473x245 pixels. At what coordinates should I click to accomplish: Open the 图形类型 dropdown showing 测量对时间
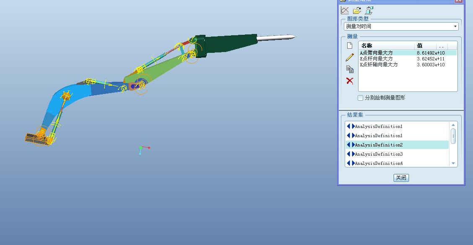[x=401, y=26]
